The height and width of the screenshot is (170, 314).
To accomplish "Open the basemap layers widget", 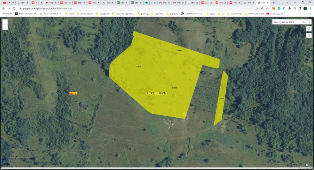I will coord(309,29).
